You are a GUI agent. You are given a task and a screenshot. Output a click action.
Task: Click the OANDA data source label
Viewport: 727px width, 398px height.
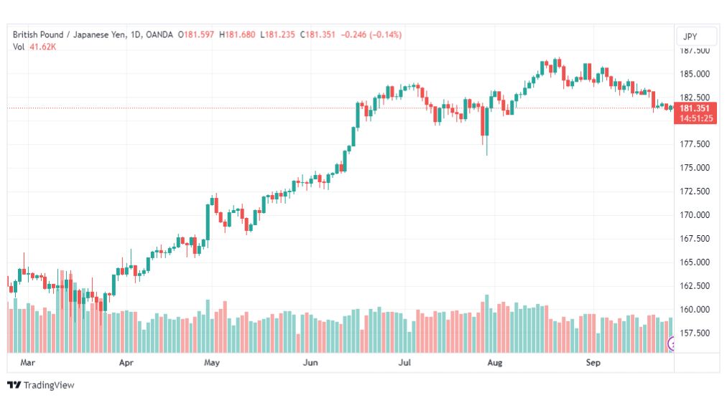point(159,34)
